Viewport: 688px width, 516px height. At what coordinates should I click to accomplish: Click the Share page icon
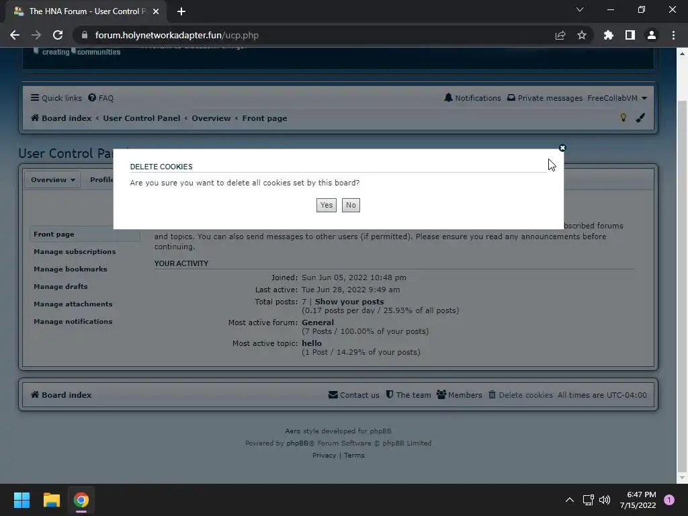[560, 35]
